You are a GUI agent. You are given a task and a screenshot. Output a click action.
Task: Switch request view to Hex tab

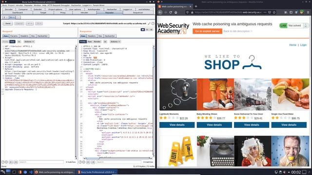33,36
